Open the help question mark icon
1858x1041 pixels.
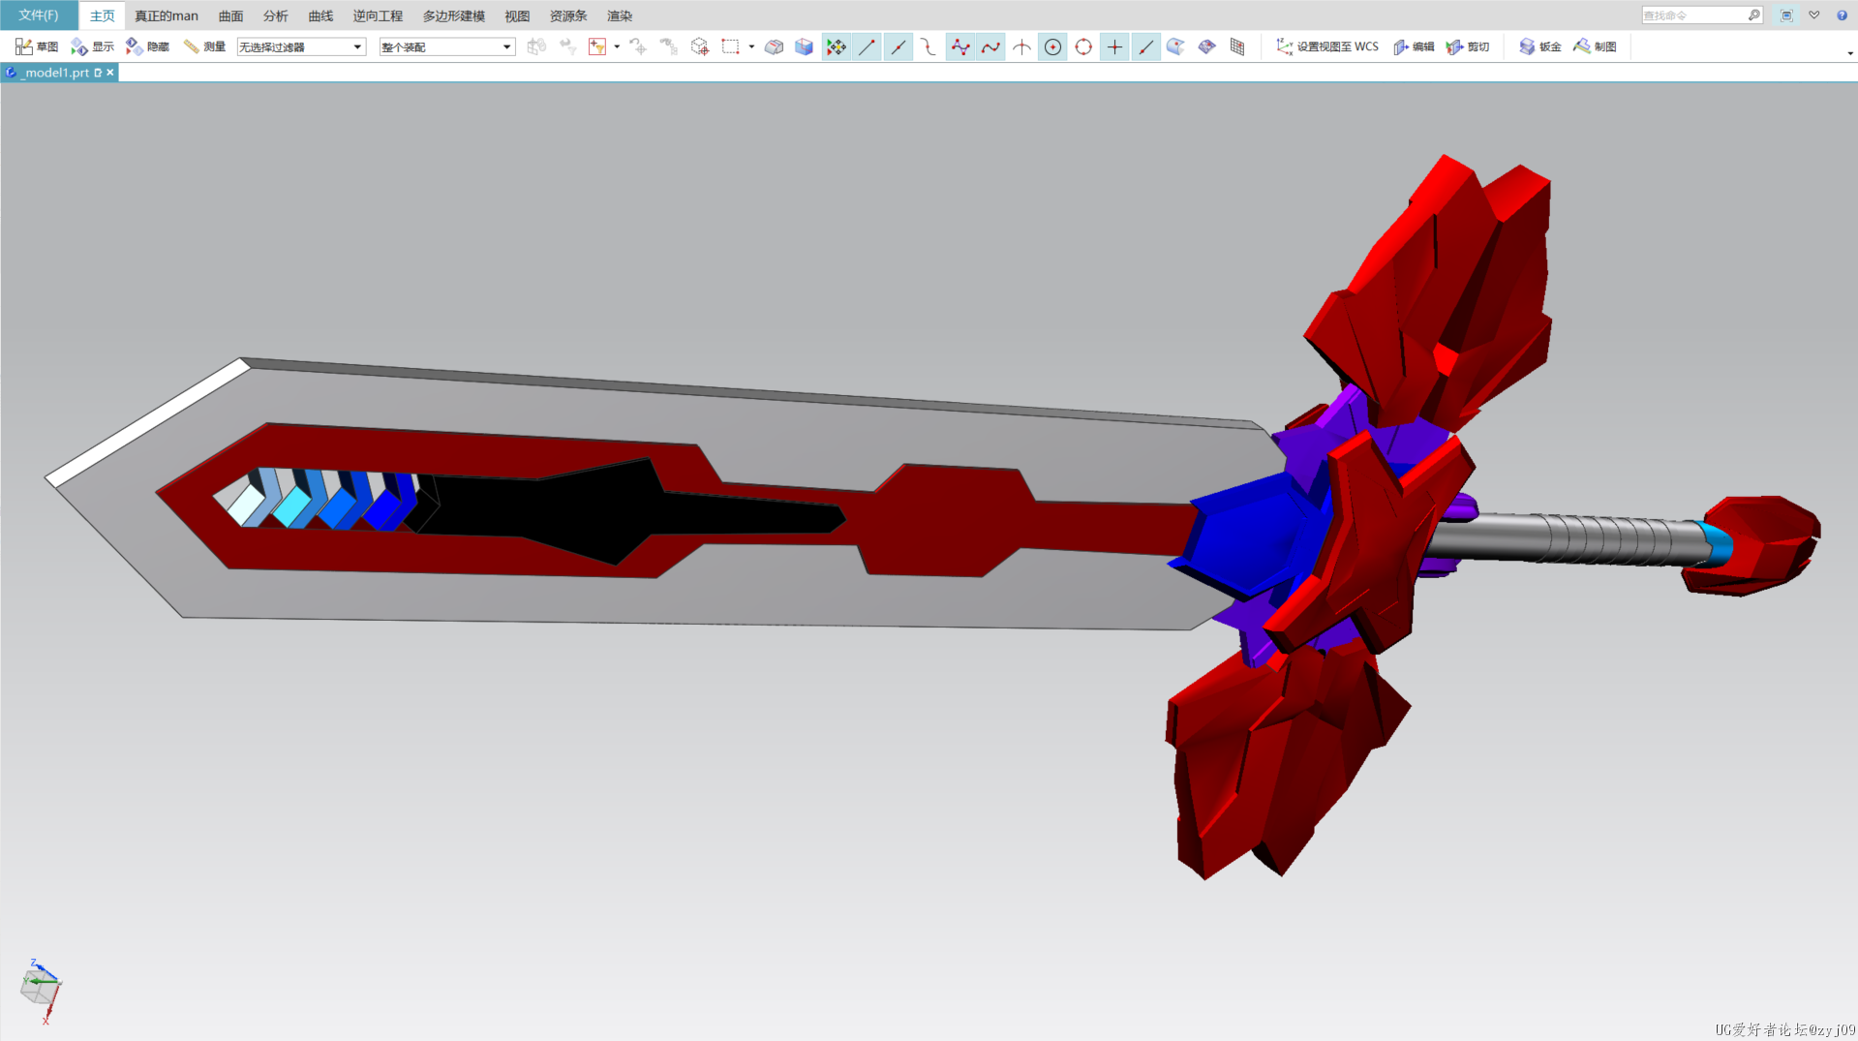click(1842, 15)
